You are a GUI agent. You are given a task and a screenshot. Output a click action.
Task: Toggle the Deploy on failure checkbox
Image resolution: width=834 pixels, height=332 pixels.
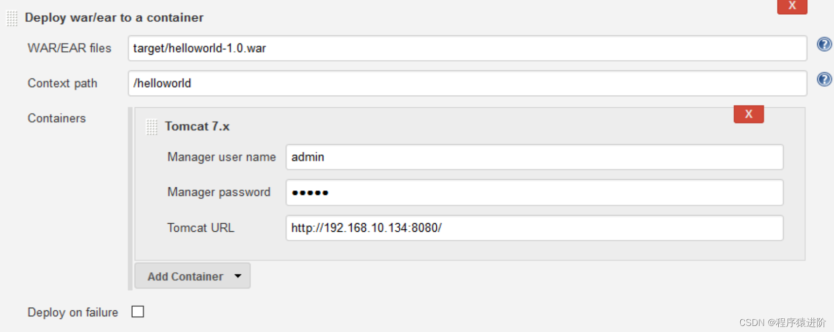138,312
